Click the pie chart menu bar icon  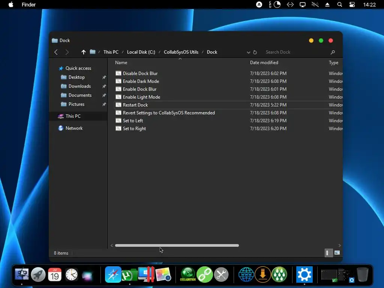click(277, 4)
